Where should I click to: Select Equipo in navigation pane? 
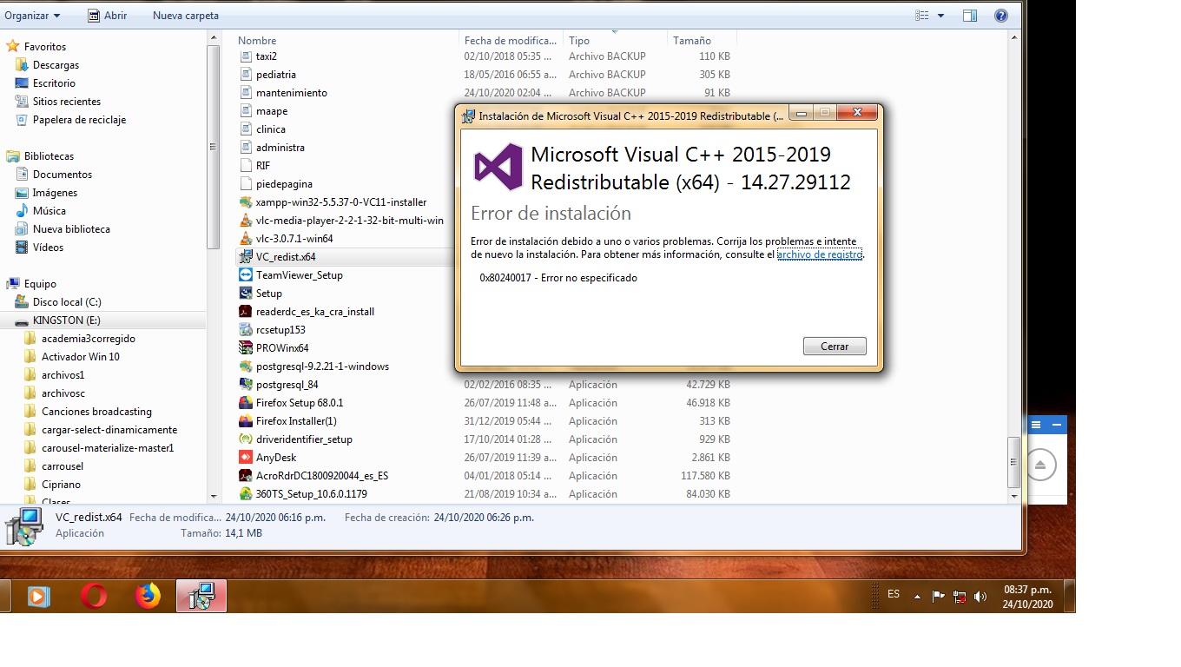pos(40,284)
